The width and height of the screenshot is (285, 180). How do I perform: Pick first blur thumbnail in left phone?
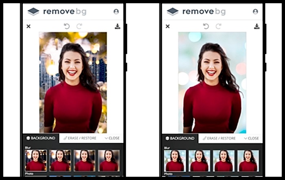[36, 161]
